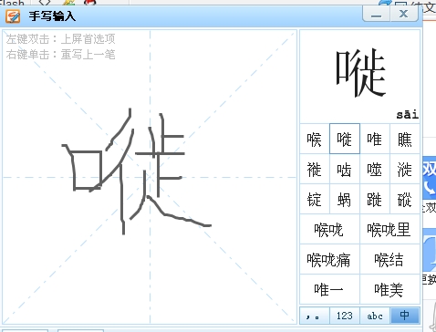Insert the phrase suggestion 喉咙痛
Image resolution: width=436 pixels, height=332 pixels.
329,259
